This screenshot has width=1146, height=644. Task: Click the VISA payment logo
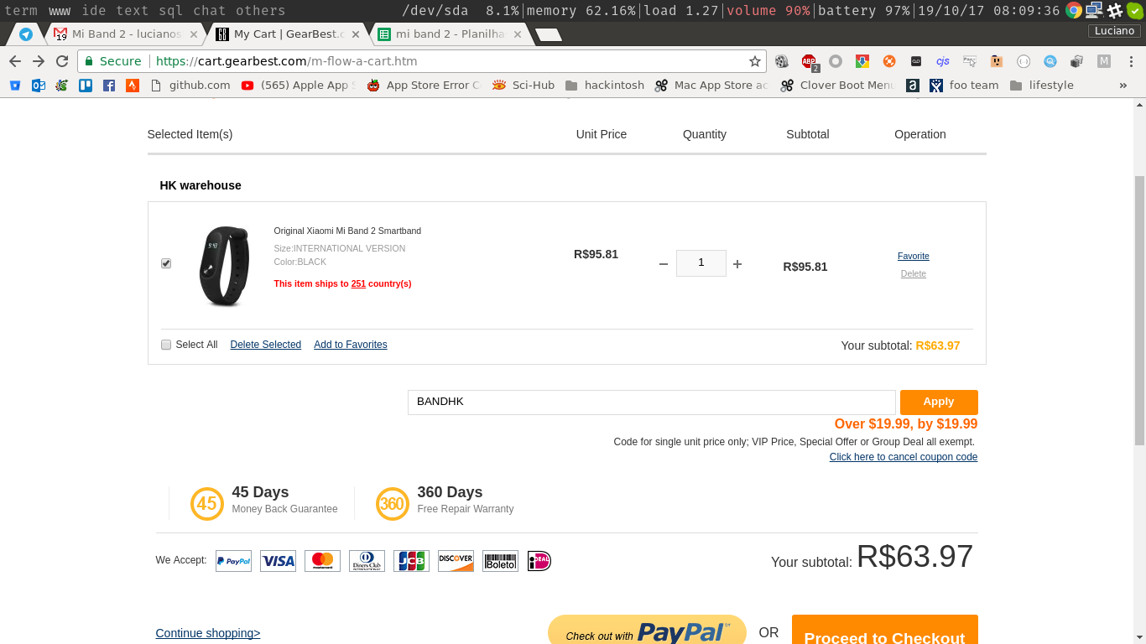pyautogui.click(x=278, y=562)
